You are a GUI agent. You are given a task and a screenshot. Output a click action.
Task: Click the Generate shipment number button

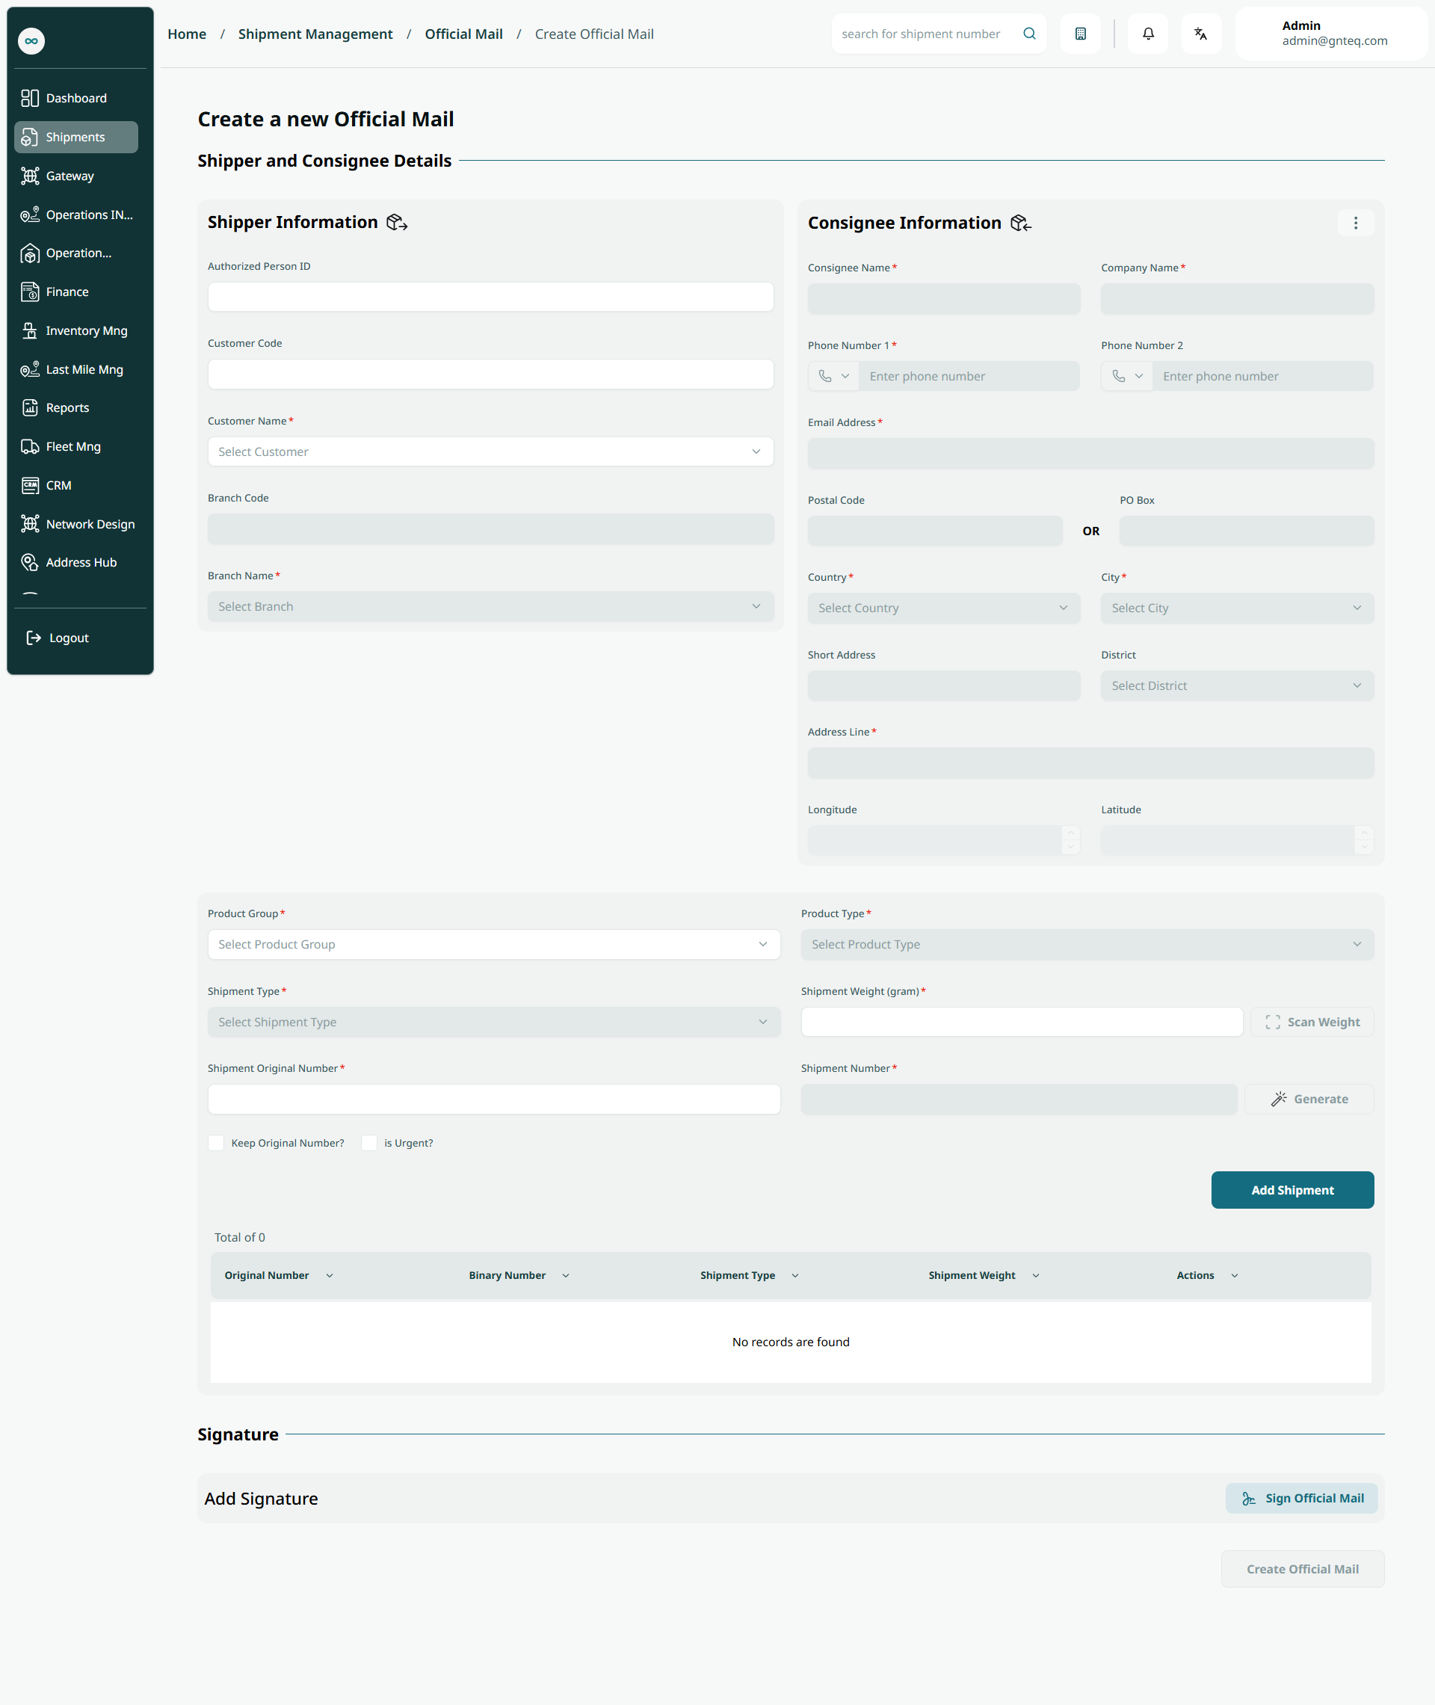[1309, 1099]
